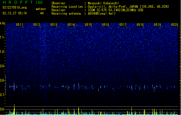The height and width of the screenshot is (115, 181).
Task: Click the 0518 time marker
Action: pos(140,24)
